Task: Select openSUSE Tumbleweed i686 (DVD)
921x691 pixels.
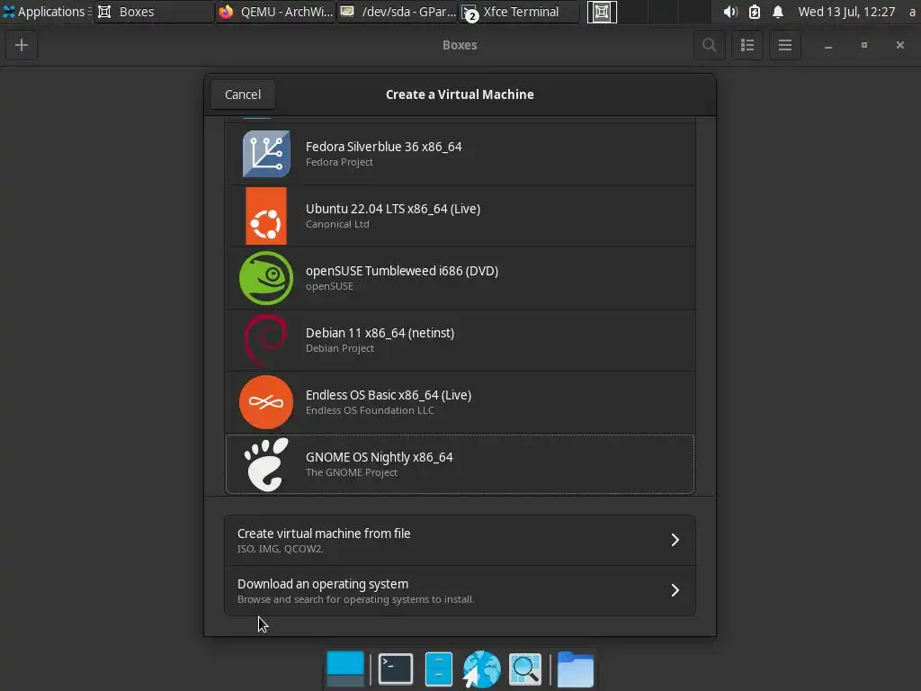Action: tap(460, 278)
